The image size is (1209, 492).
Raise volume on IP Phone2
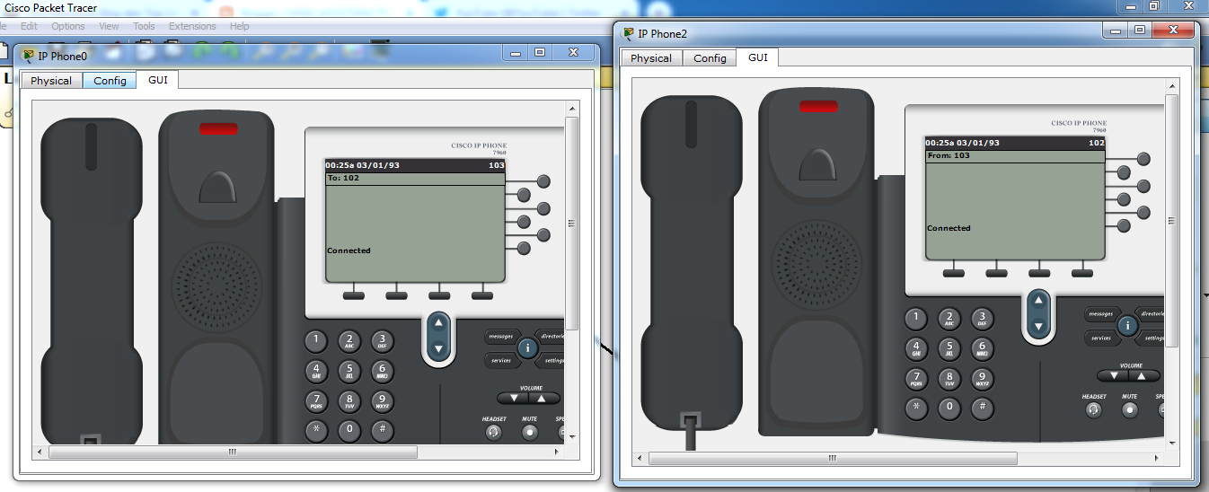point(1144,375)
